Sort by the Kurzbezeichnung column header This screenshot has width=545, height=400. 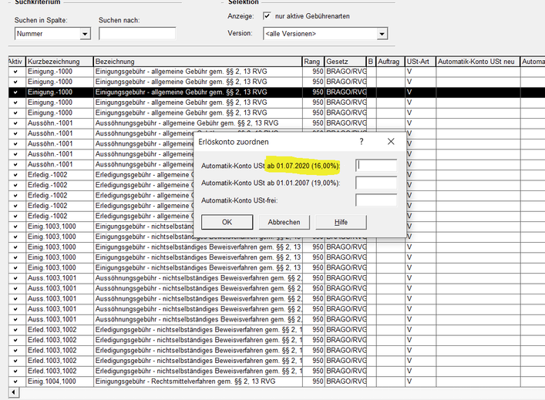click(x=59, y=62)
